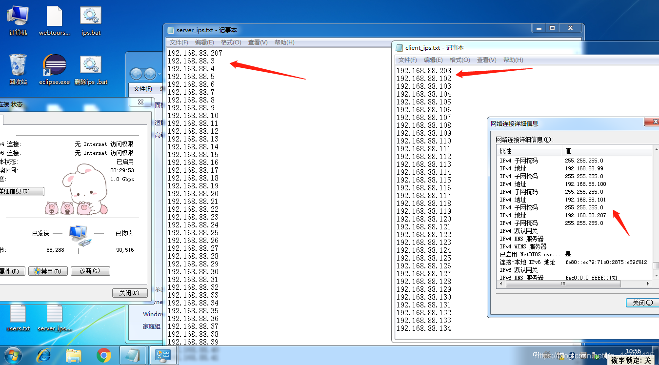659x365 pixels.
Task: Open 格式(O) menu in server_ips.txt Notepad
Action: point(230,42)
